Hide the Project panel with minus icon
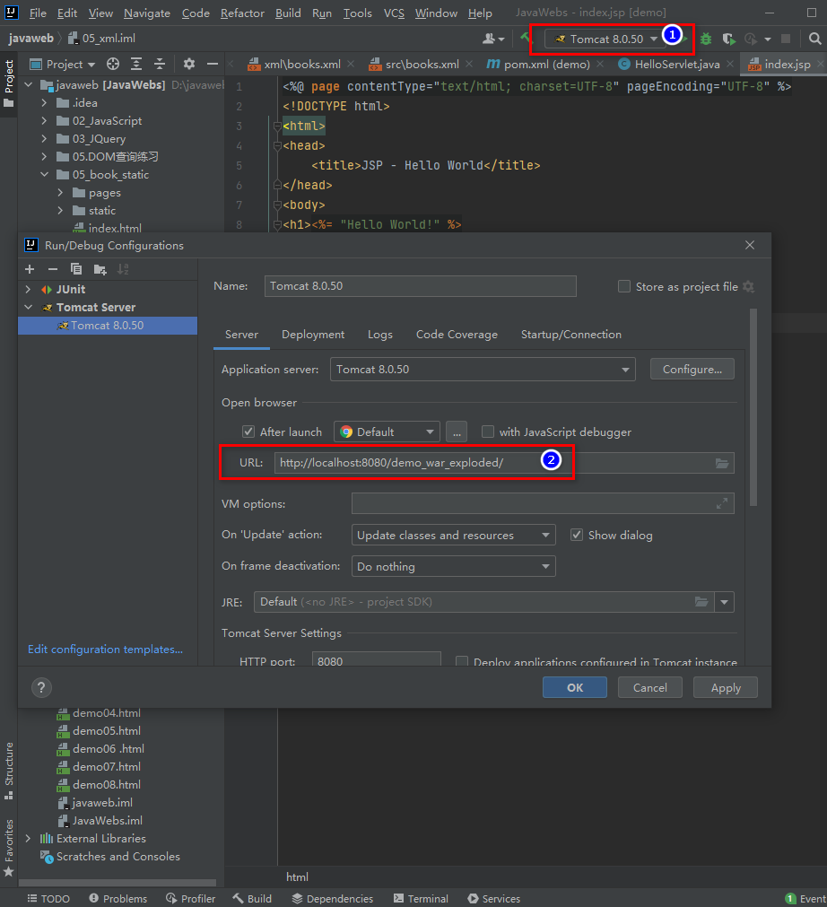827x907 pixels. 213,65
